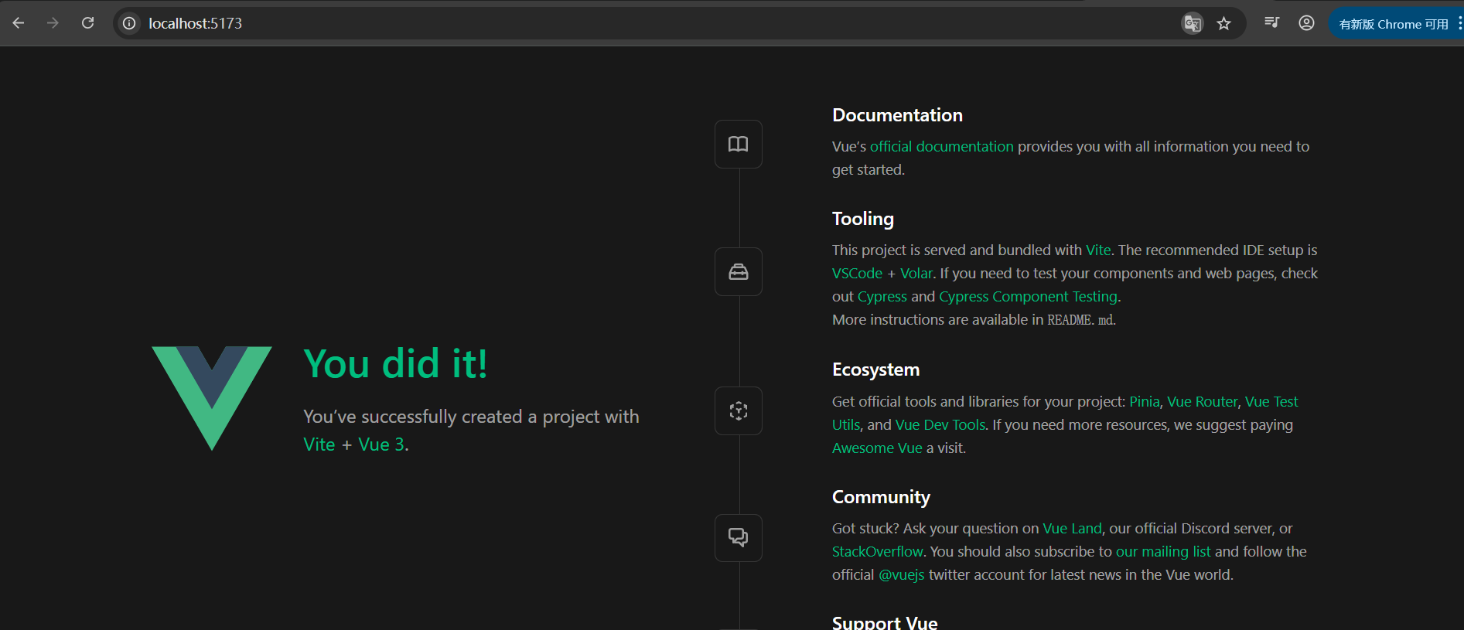This screenshot has height=630, width=1464.
Task: Open the @vuejs twitter link
Action: point(902,574)
